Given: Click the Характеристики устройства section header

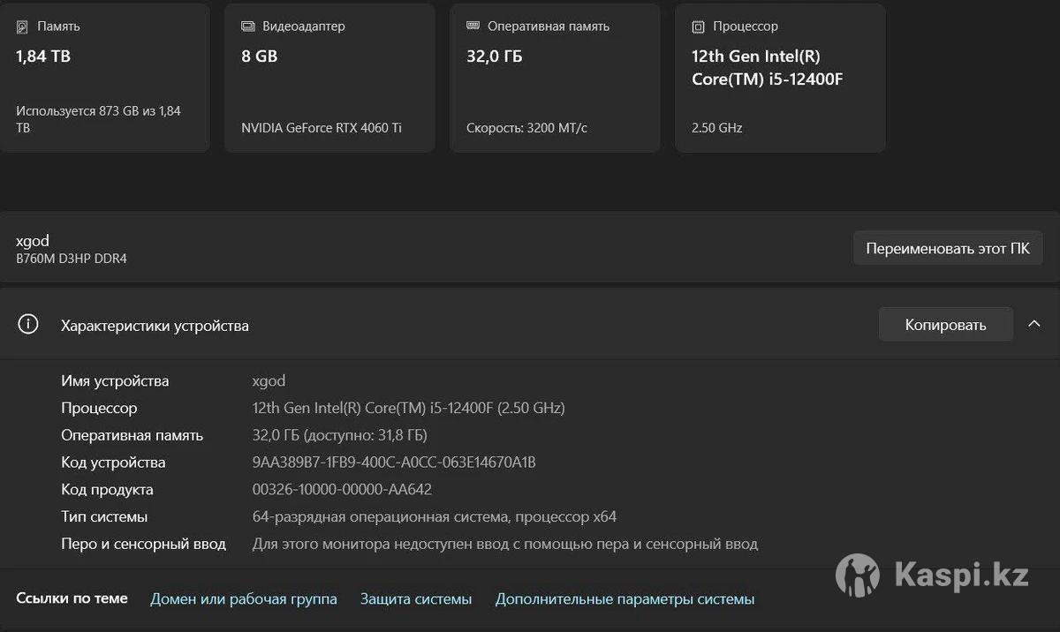Looking at the screenshot, I should pos(155,326).
